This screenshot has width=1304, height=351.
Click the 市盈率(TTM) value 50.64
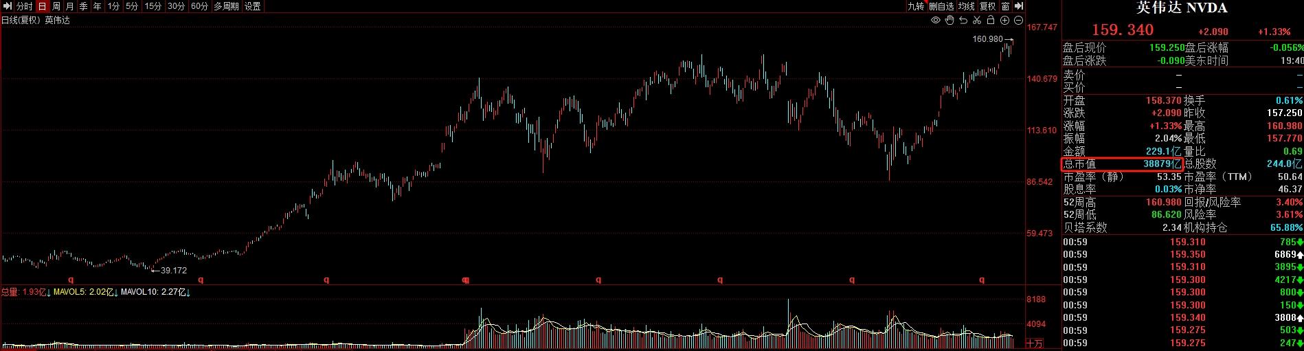(1290, 177)
